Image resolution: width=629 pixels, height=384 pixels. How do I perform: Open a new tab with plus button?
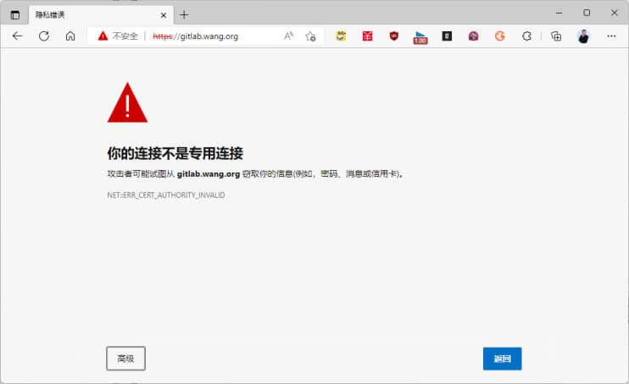coord(184,15)
